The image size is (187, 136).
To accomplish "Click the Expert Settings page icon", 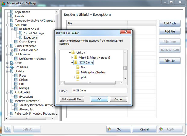I will (21, 33).
